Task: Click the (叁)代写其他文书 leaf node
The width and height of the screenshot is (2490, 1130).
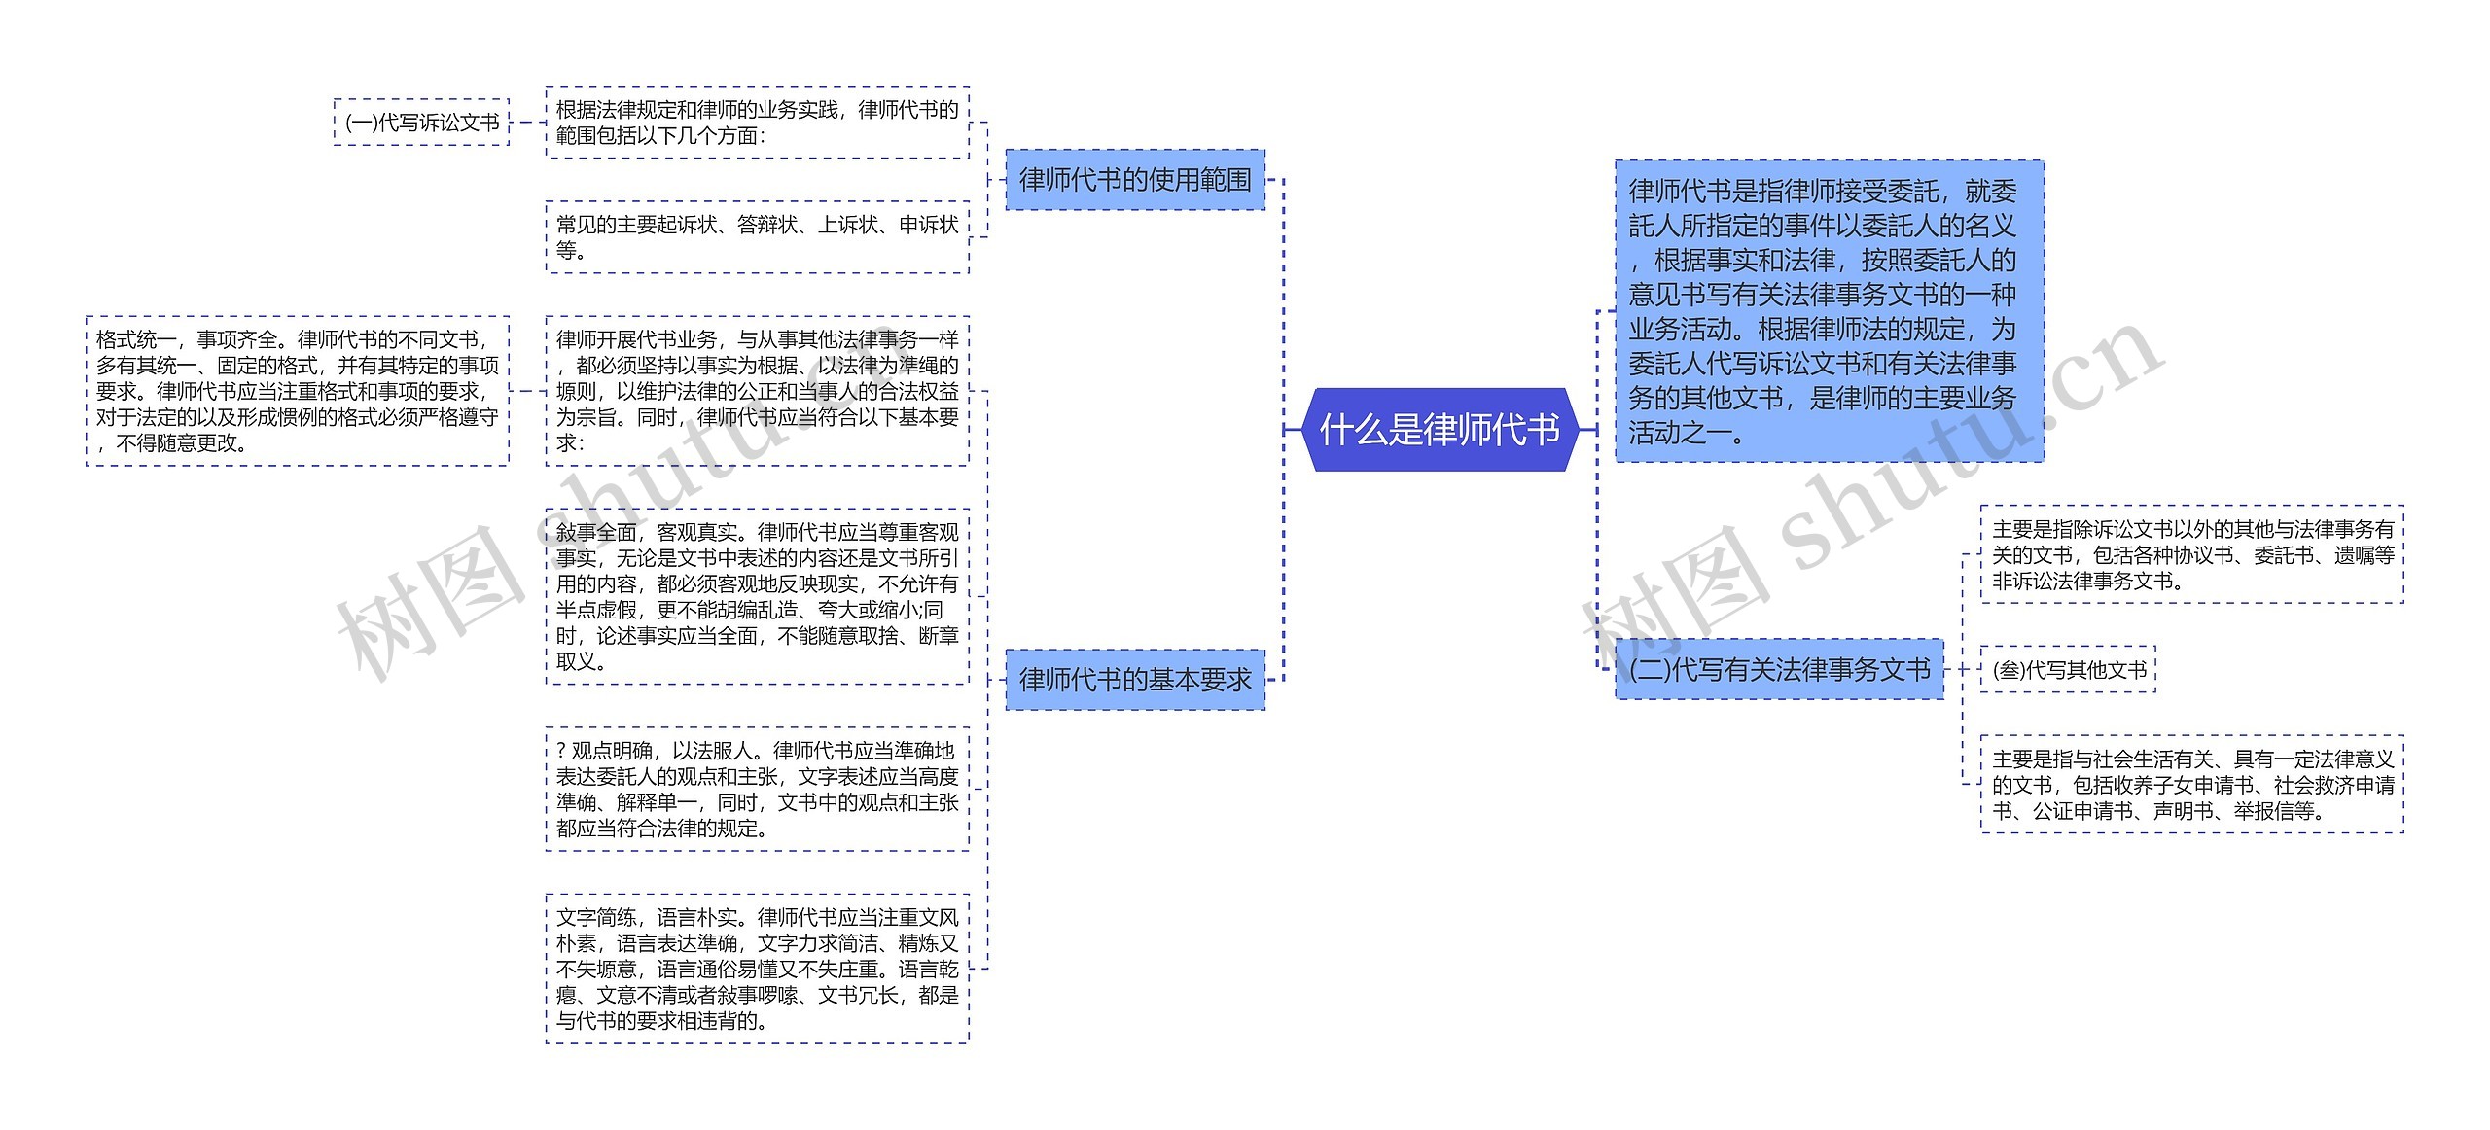Action: (x=2068, y=670)
